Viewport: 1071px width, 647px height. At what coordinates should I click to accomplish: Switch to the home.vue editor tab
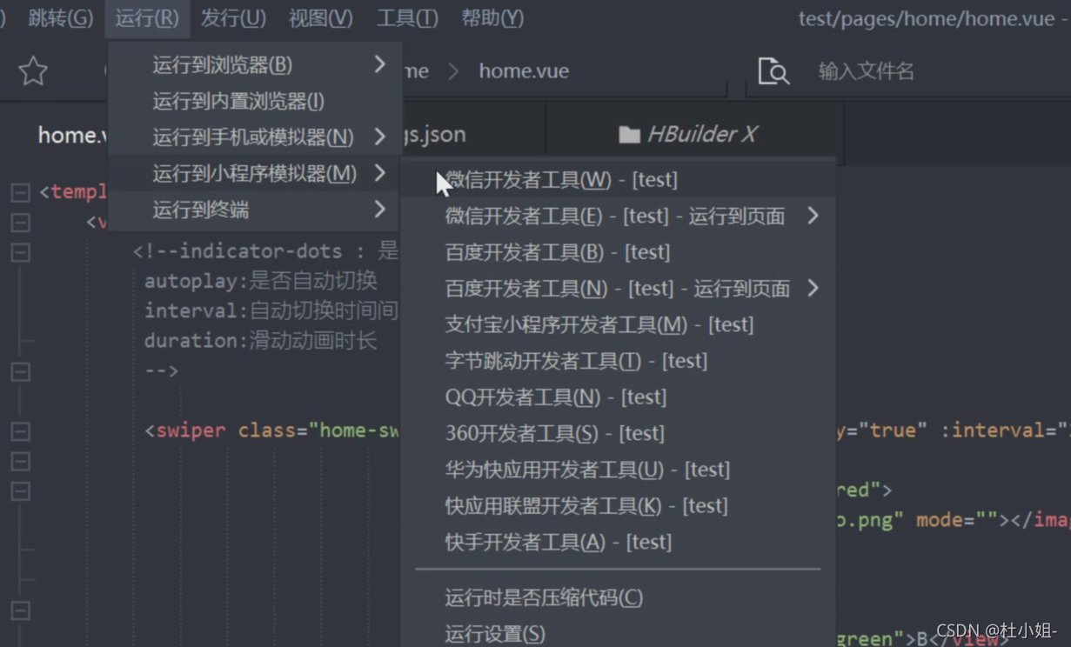coord(72,135)
